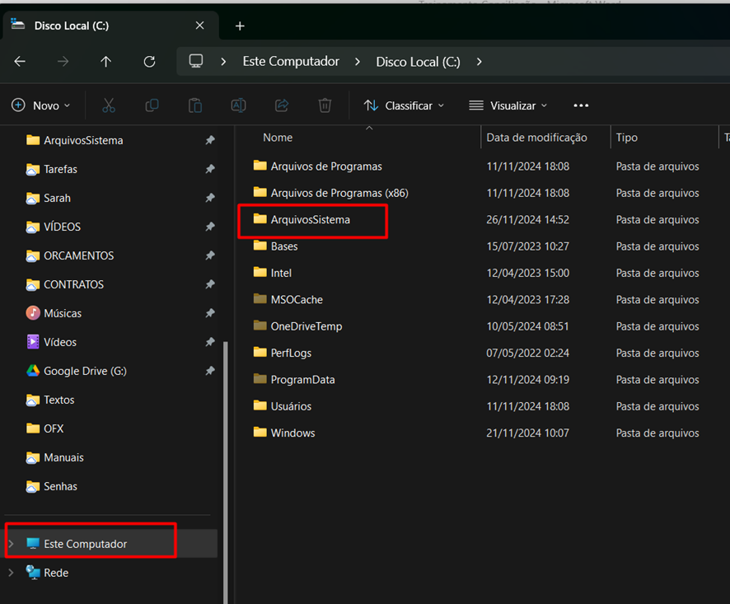The width and height of the screenshot is (730, 604).
Task: Open the Classificar sort dropdown
Action: (404, 105)
